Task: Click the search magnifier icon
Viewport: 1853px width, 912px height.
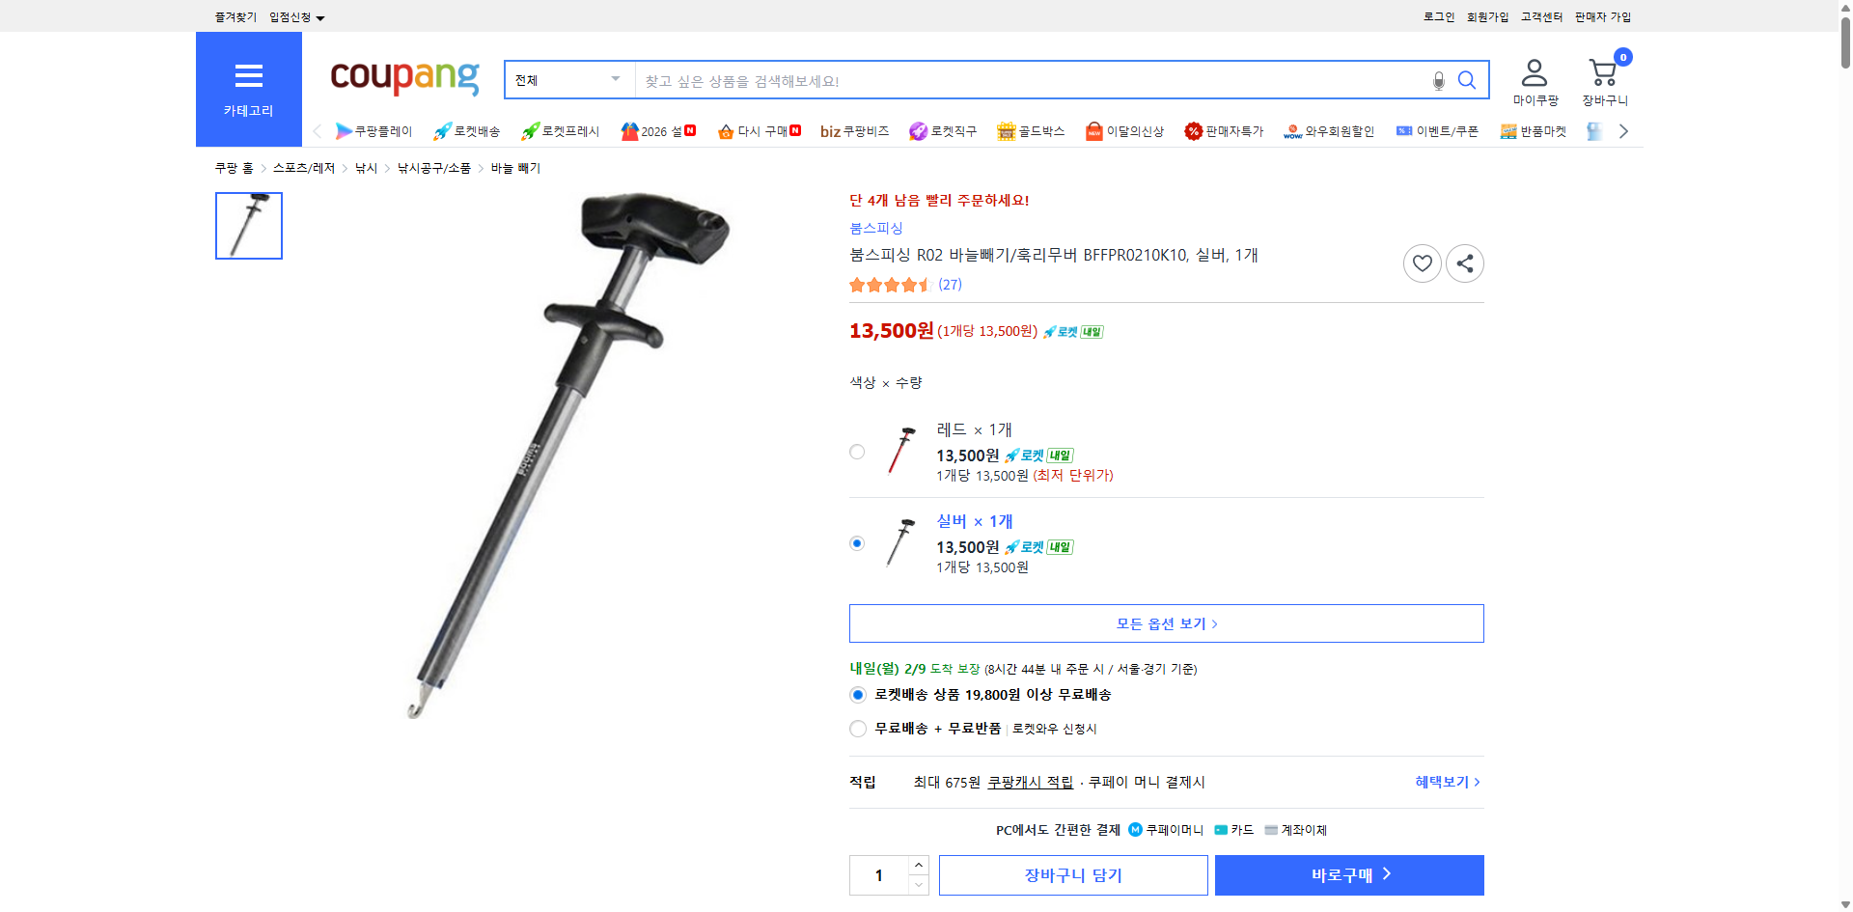Action: (x=1467, y=80)
